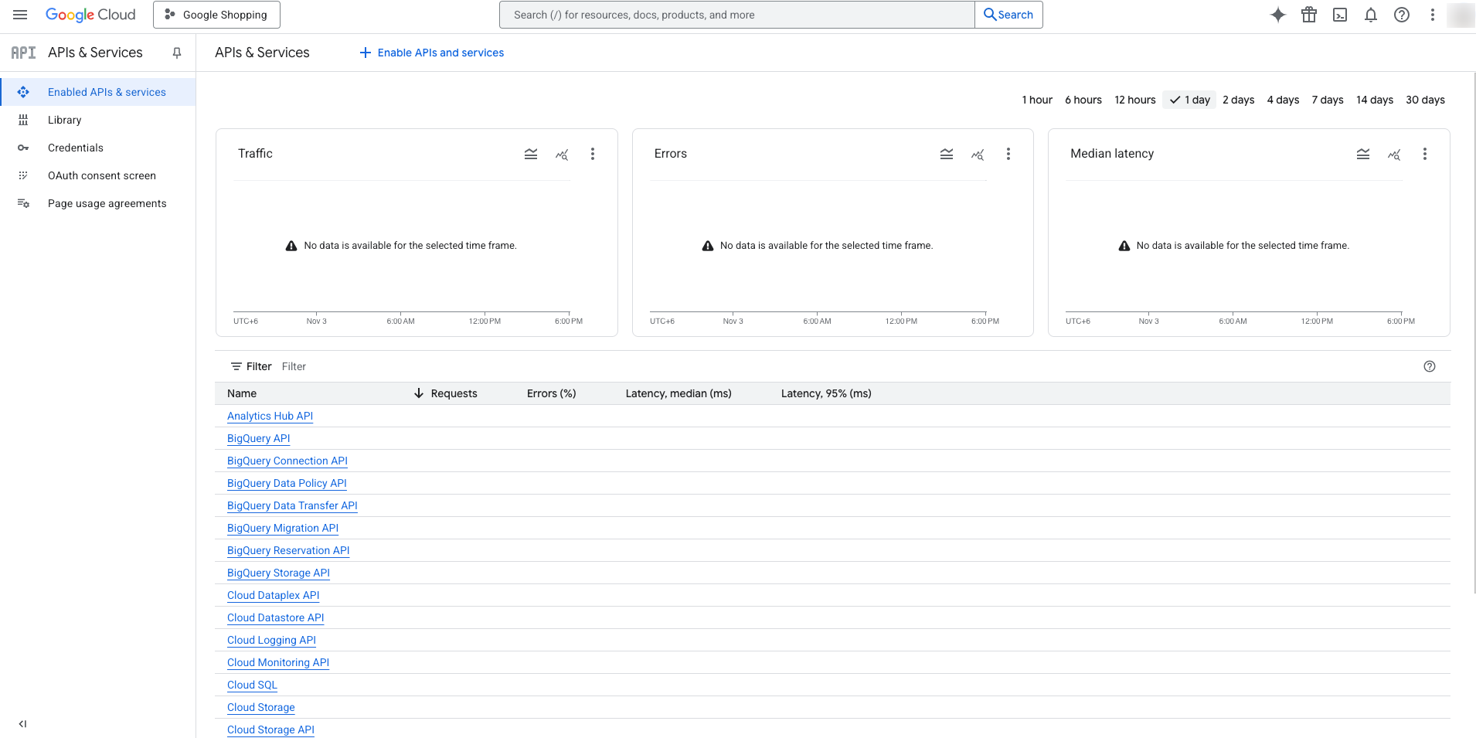The height and width of the screenshot is (738, 1476).
Task: Click Enable APIs and services
Action: tap(432, 53)
